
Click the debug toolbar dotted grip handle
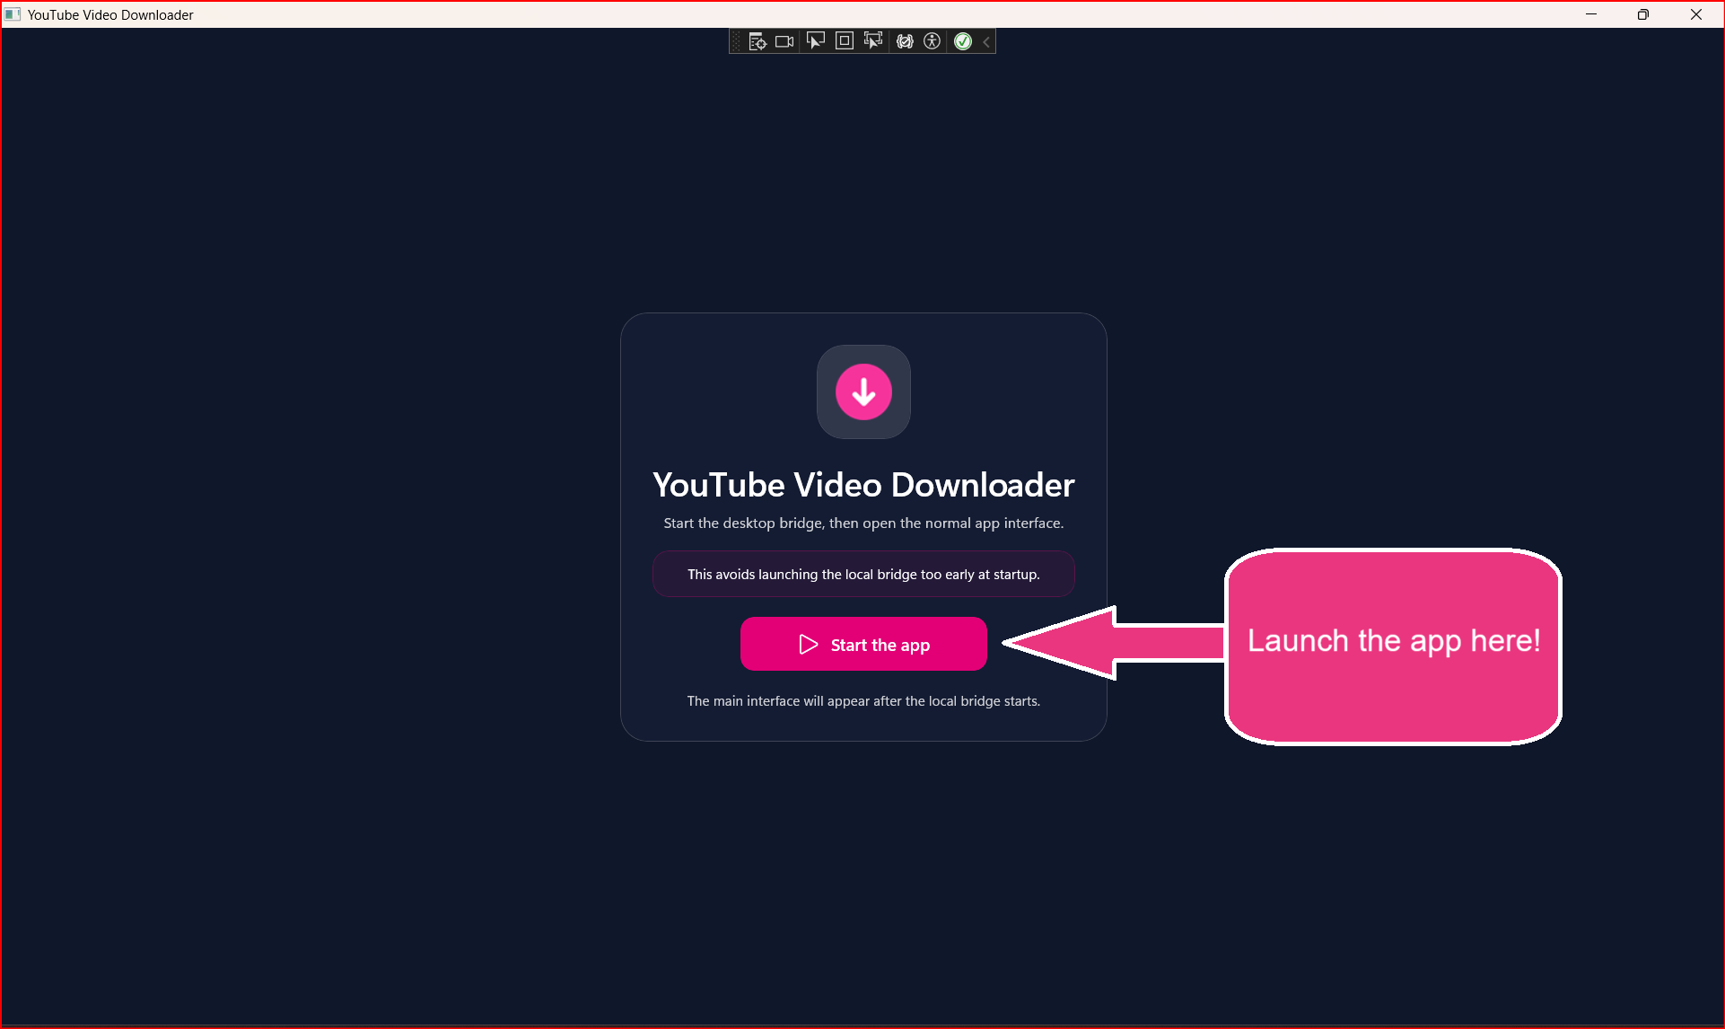tap(737, 41)
